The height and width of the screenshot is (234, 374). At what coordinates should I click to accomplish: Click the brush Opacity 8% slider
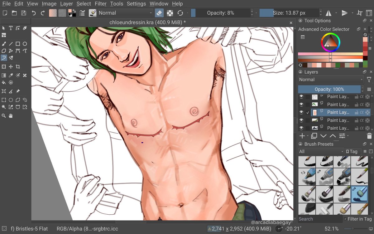pyautogui.click(x=220, y=13)
